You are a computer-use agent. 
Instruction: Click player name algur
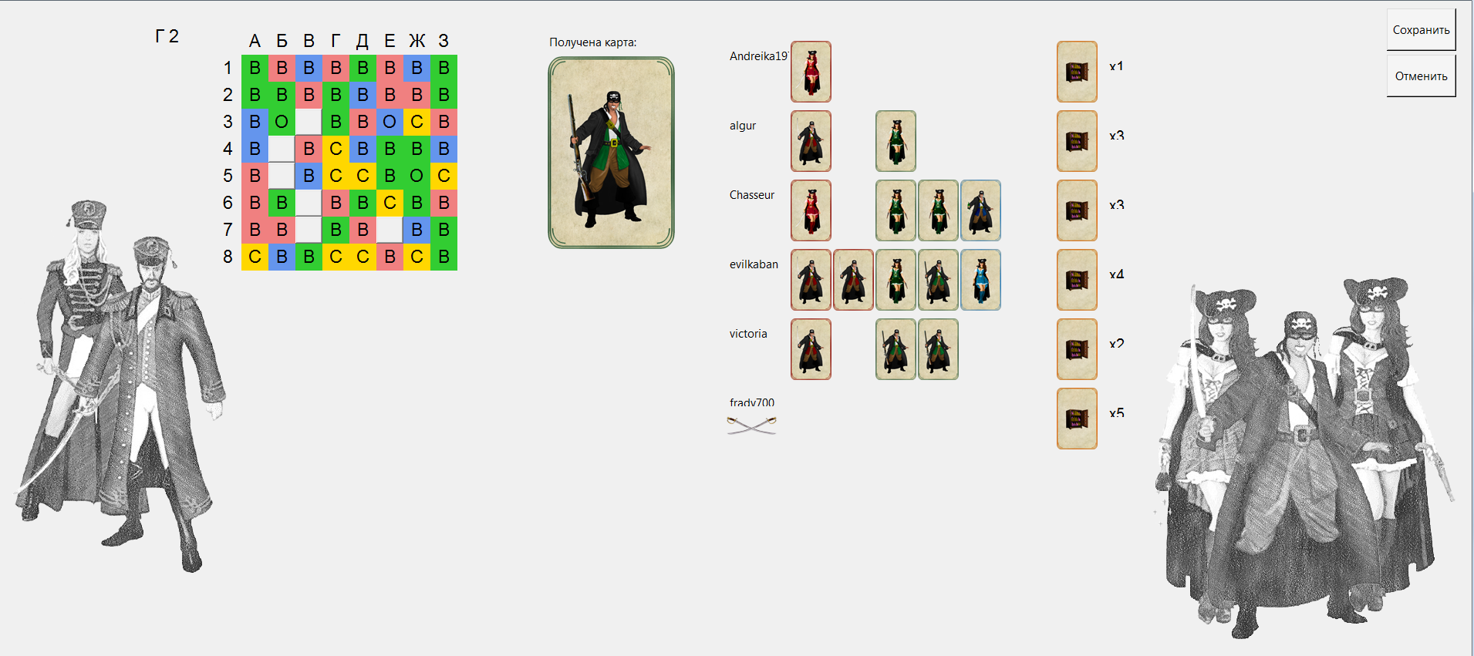(743, 126)
